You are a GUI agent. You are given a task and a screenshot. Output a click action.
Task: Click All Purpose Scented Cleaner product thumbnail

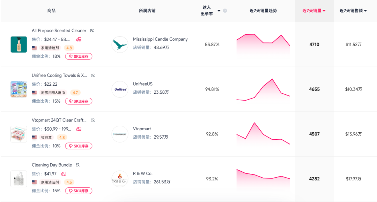19,44
